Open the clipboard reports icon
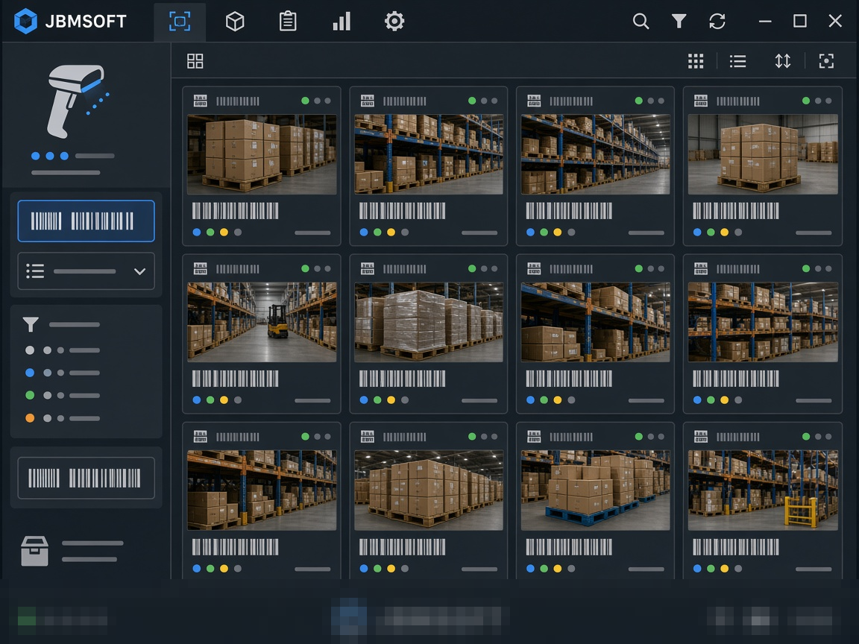Viewport: 859px width, 644px height. pos(288,22)
